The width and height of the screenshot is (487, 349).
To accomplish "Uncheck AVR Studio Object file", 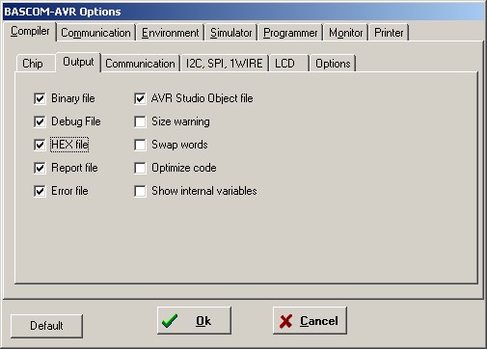I will (140, 98).
